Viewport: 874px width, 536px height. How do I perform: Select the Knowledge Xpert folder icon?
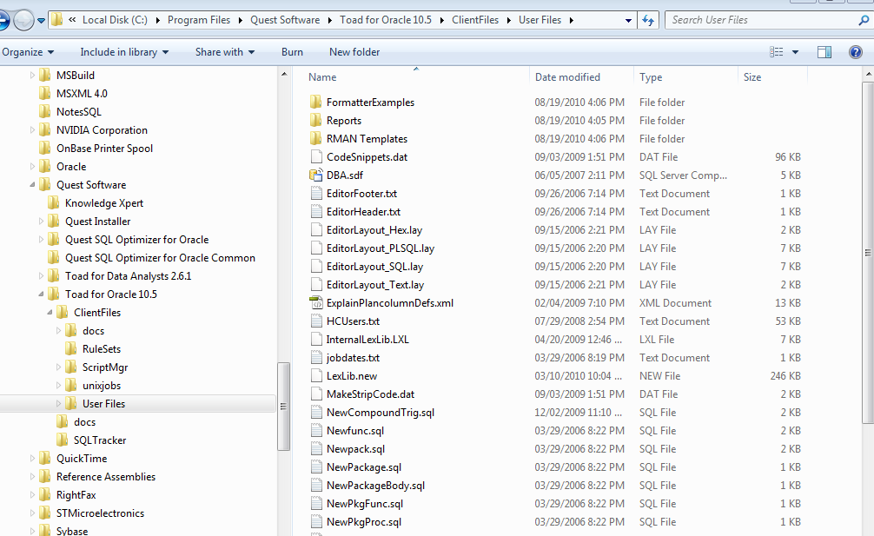pyautogui.click(x=54, y=202)
